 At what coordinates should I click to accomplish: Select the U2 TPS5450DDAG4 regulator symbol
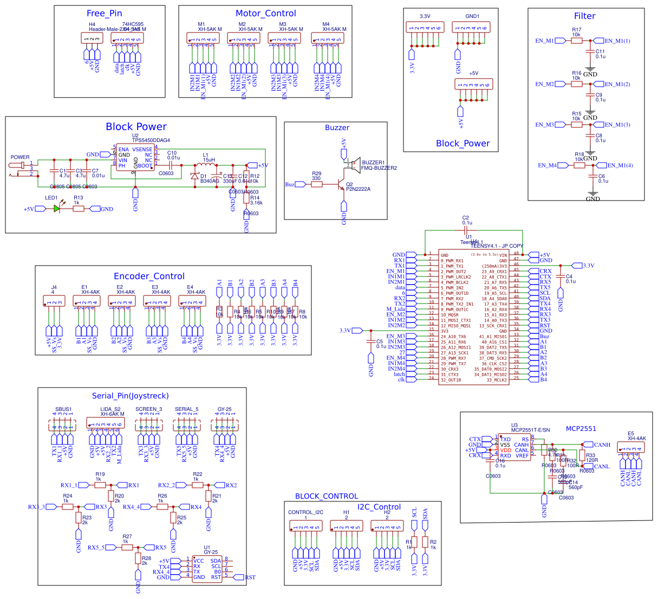point(135,157)
